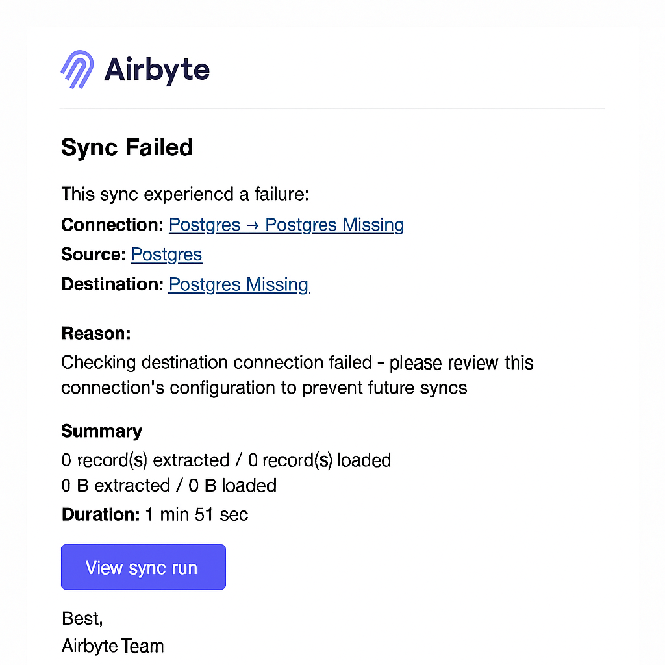
Task: Click the Airbyte Team signature
Action: (x=112, y=646)
